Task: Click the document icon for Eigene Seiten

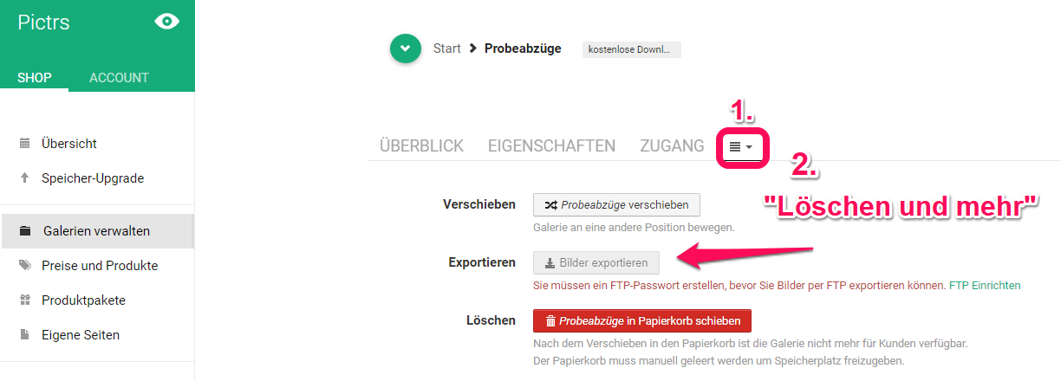Action: (24, 335)
